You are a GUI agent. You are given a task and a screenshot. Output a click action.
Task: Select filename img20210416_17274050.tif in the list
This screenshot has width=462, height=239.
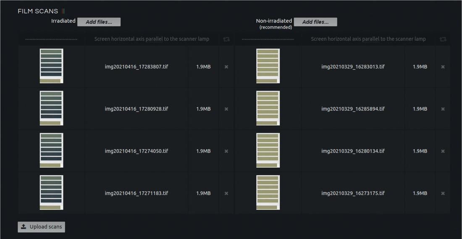point(136,151)
